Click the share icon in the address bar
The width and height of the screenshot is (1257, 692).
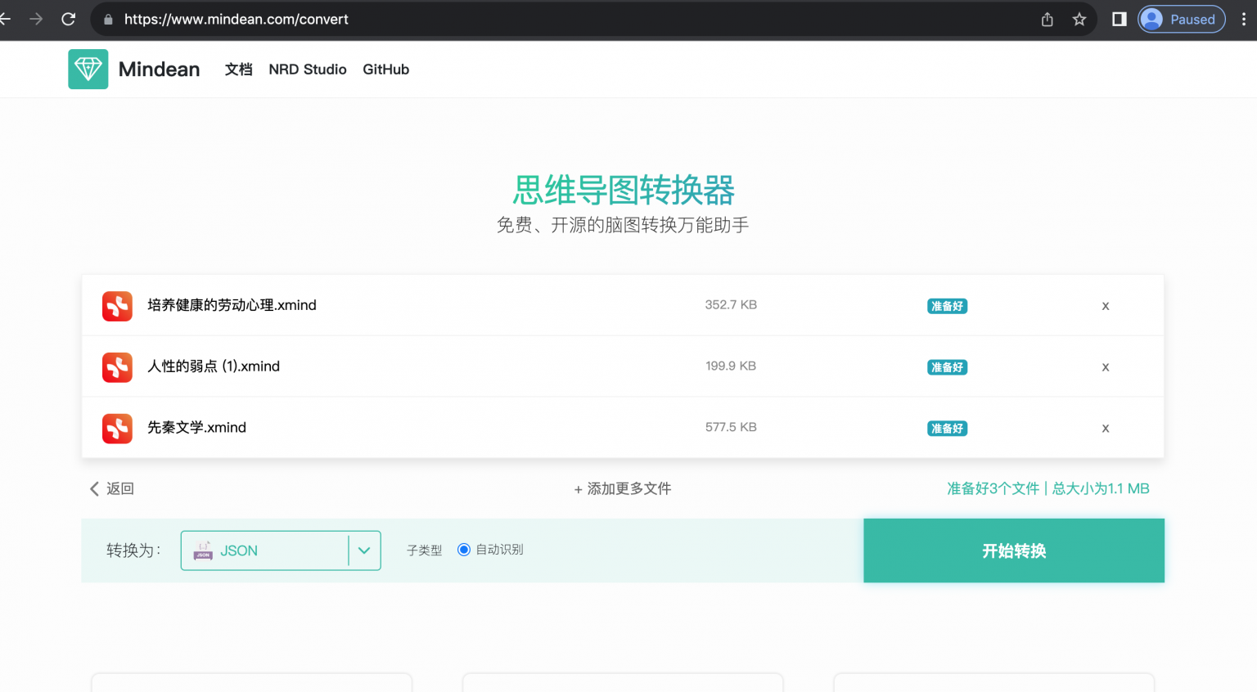point(1046,19)
